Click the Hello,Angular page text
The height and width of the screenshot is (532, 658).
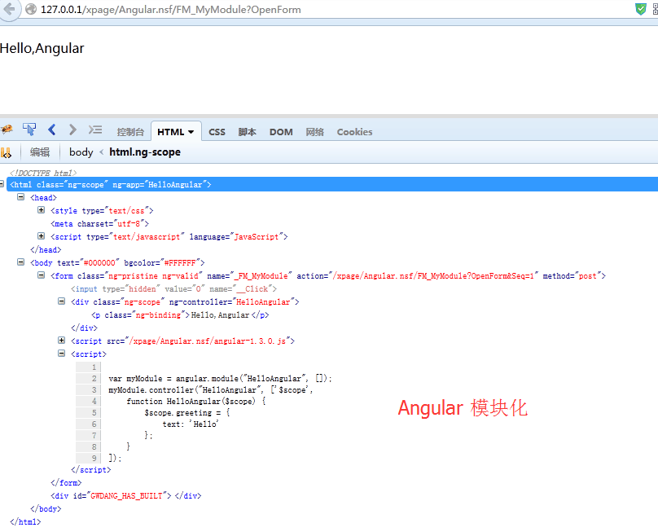42,48
